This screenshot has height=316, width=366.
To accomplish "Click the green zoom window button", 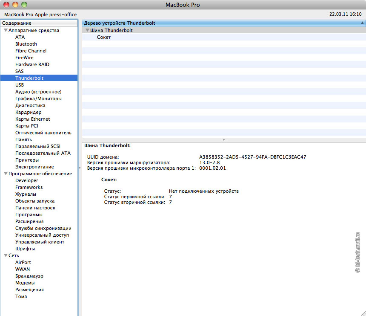I will [x=24, y=5].
